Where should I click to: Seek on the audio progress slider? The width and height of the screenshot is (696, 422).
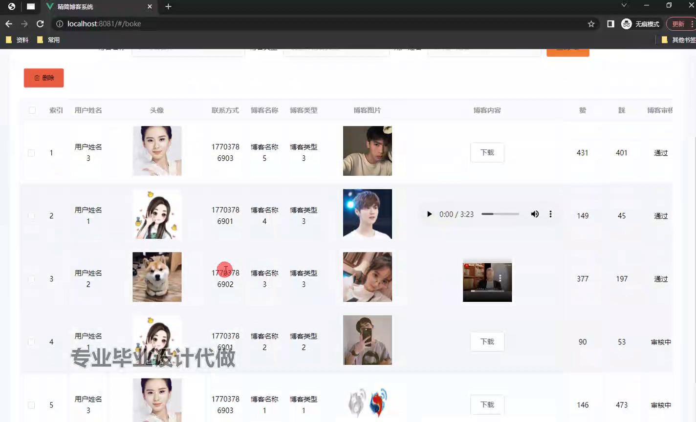[500, 214]
